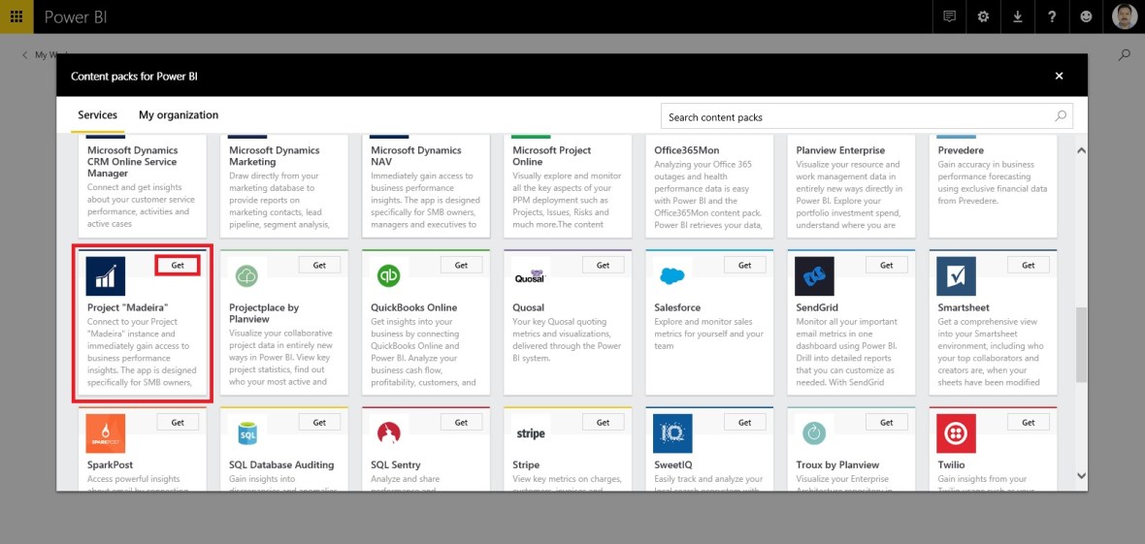Click the Stripe card title
Viewport: 1145px width, 544px height.
pos(526,464)
